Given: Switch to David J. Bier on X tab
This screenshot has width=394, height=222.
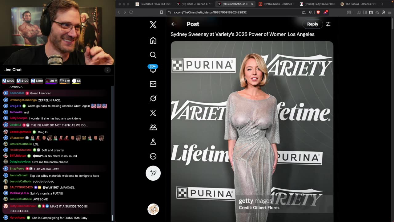Looking at the screenshot, I should tap(194, 4).
